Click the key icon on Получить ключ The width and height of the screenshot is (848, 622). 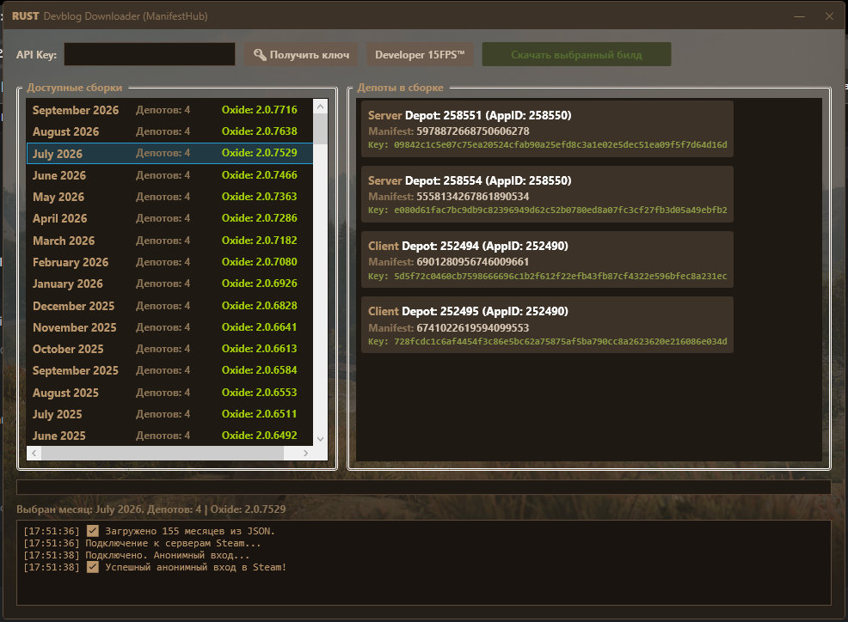click(260, 55)
